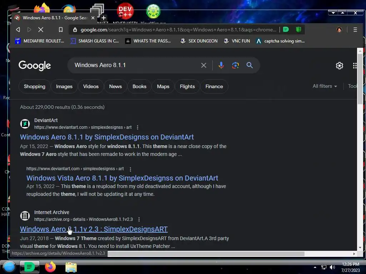This screenshot has width=366, height=274.
Task: Go to the Google logo homepage
Action: click(x=35, y=66)
